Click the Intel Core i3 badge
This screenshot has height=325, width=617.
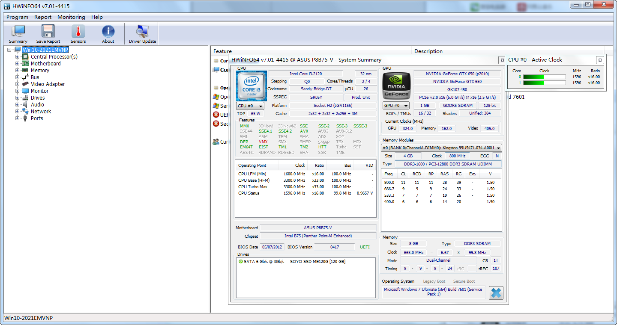(x=251, y=86)
